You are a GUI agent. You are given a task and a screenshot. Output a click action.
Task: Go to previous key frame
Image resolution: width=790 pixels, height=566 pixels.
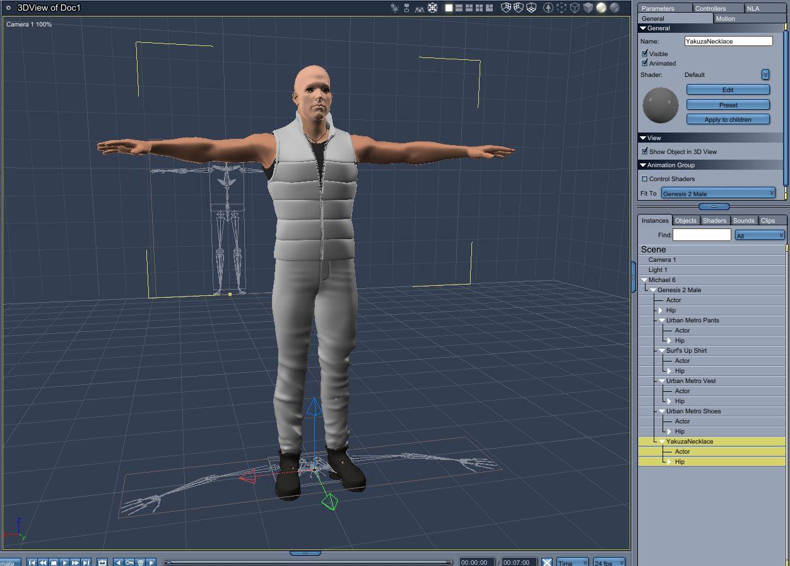(x=119, y=562)
